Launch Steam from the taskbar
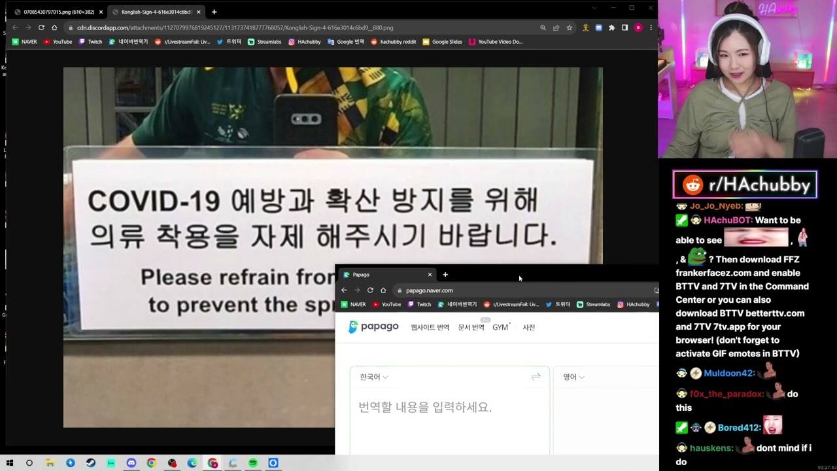This screenshot has height=471, width=837. (90, 463)
